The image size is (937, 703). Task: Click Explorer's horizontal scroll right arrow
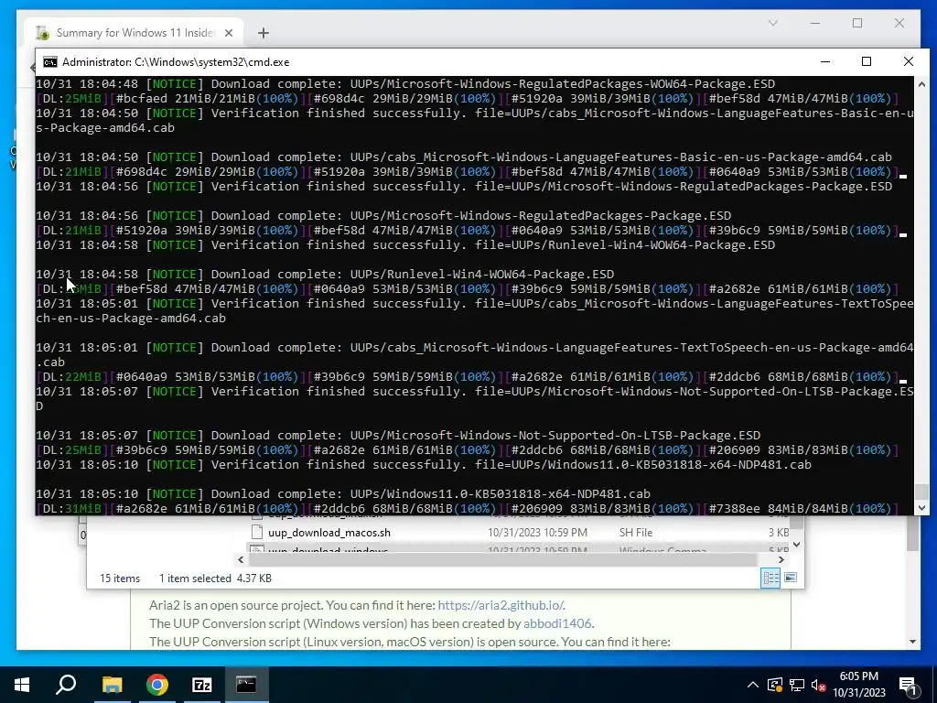coord(781,559)
